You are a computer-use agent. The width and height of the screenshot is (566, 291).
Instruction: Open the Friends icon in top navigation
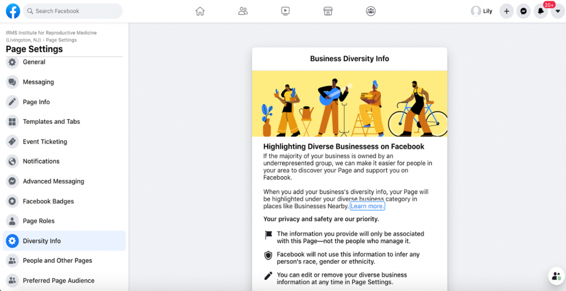(243, 11)
